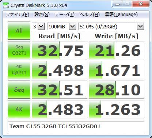
Task: Click the Seq Q32T1 write result 21.26
Action: tap(117, 50)
